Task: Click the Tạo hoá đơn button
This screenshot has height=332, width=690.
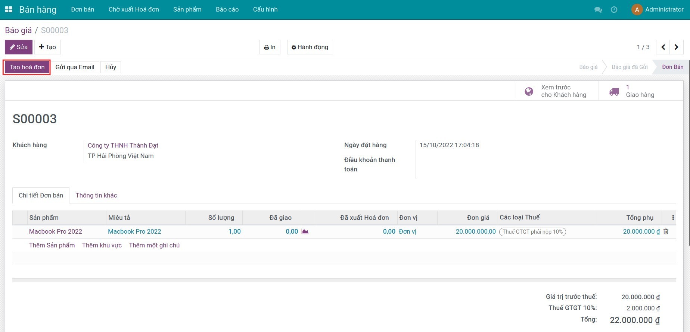Action: coord(27,67)
